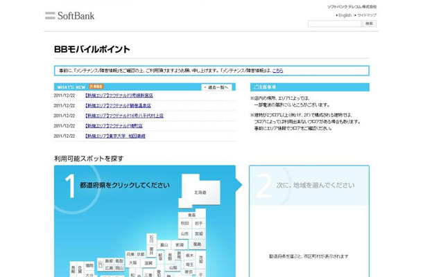The height and width of the screenshot is (277, 423).
Task: Select 鳥取 prefecture on the map
Action: [119, 261]
